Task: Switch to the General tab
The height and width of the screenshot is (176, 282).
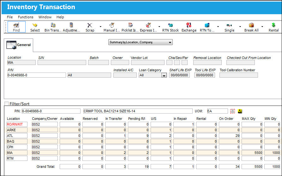Action: tap(19, 45)
